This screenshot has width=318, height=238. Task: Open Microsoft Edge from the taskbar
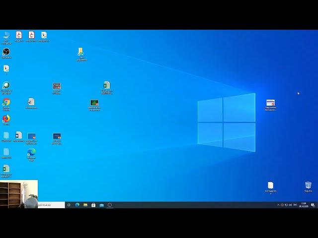click(x=78, y=205)
